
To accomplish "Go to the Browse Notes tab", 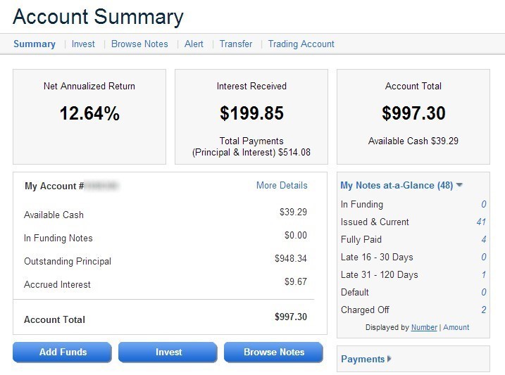I will (139, 44).
